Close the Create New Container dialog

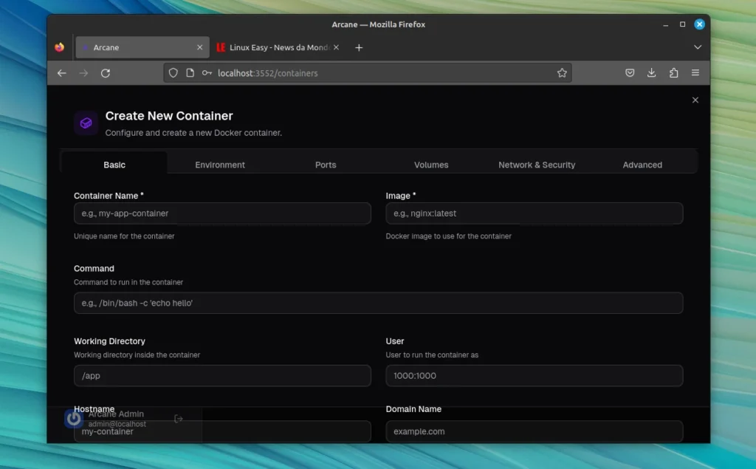695,100
